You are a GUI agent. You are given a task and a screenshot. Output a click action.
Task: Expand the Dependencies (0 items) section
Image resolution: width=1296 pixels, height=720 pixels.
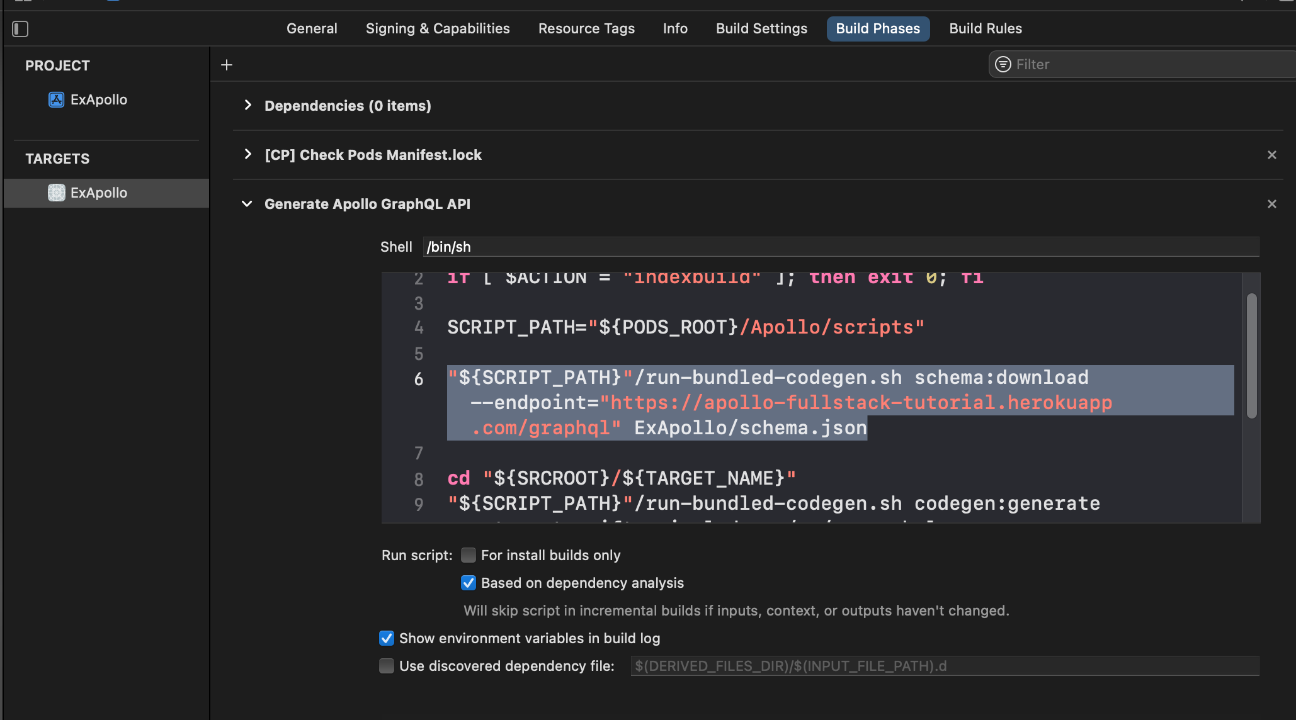tap(247, 105)
